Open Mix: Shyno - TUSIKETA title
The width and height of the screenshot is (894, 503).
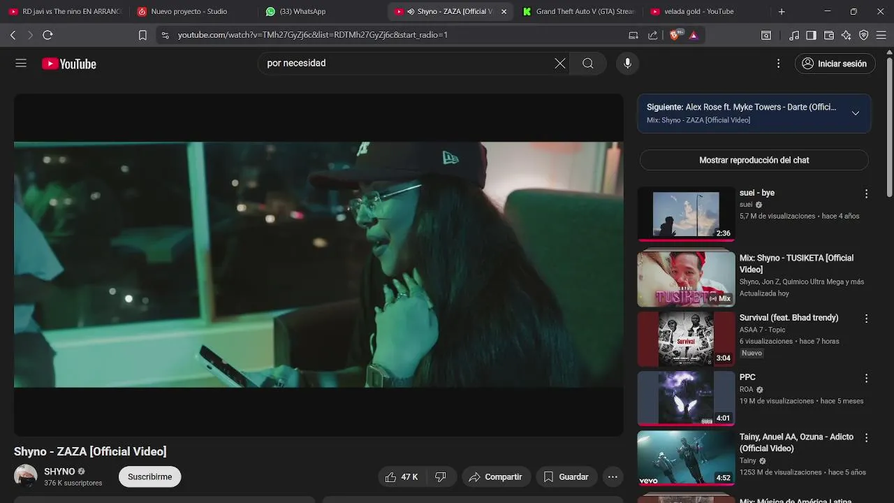tap(796, 263)
